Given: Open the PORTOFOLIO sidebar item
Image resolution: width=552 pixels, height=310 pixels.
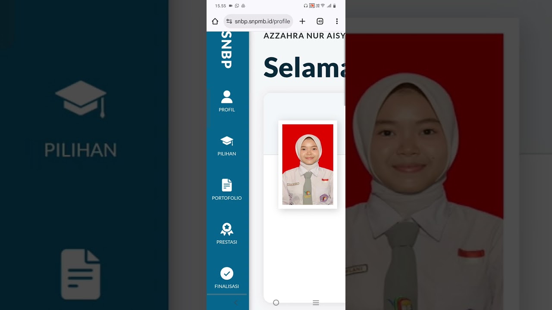Looking at the screenshot, I should pos(227,190).
